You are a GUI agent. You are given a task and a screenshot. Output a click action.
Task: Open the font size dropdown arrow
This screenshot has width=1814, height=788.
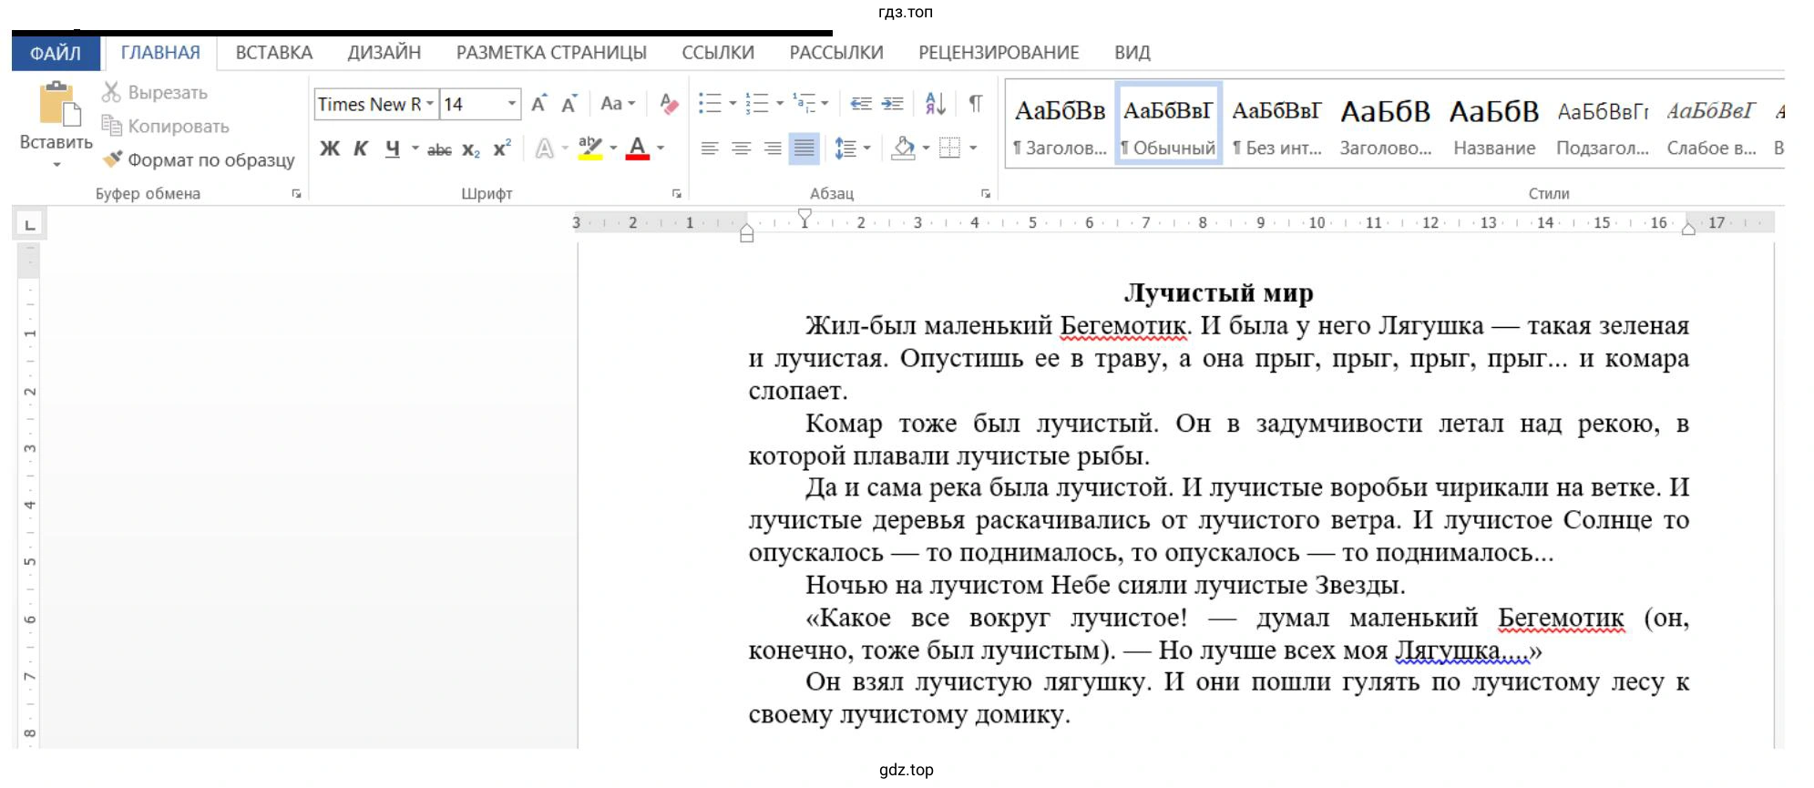pos(512,104)
